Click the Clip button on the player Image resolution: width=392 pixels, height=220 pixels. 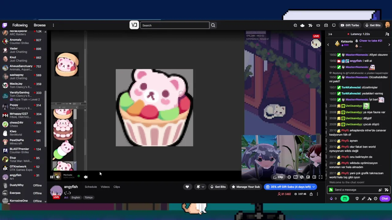278,177
